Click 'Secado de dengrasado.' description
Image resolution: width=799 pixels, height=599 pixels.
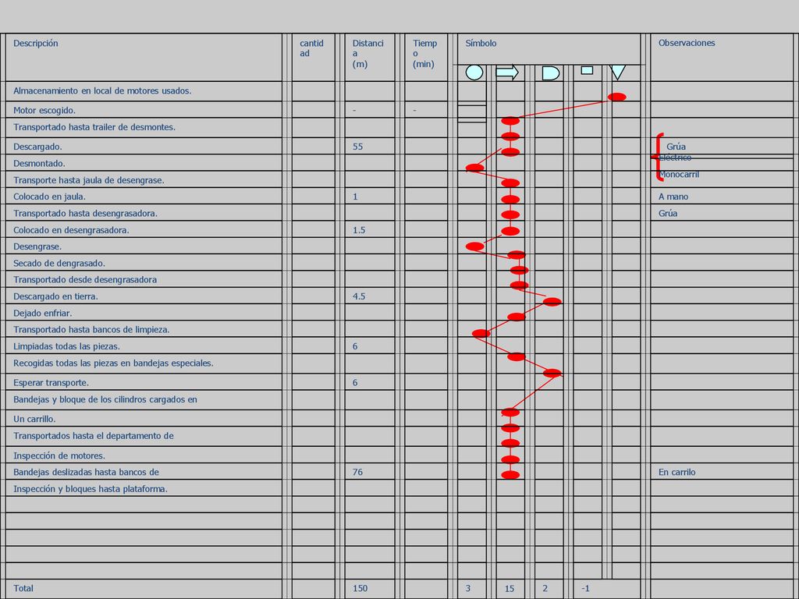[59, 264]
